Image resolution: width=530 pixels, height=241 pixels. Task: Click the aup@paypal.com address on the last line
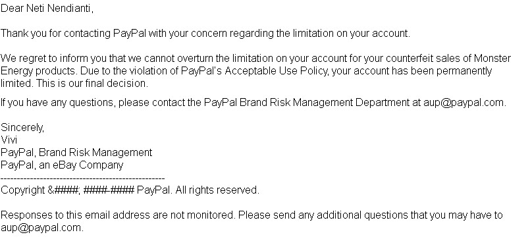coord(41,227)
